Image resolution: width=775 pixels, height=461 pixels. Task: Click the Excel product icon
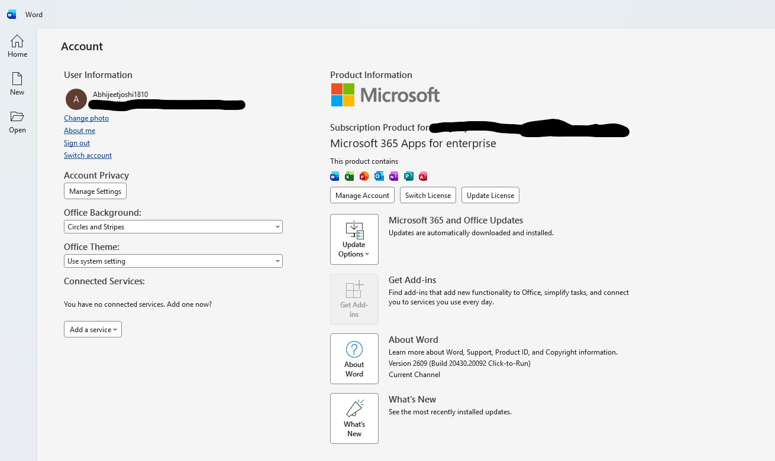point(350,176)
